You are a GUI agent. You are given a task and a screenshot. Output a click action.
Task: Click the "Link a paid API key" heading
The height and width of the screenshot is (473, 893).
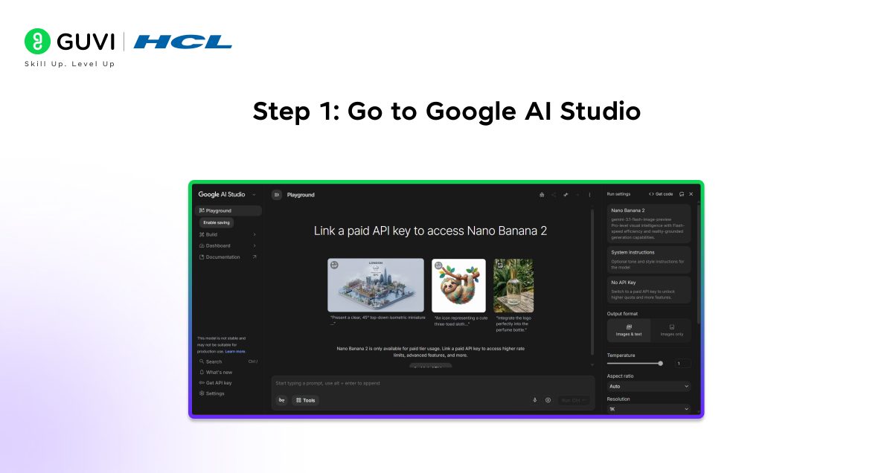(430, 231)
